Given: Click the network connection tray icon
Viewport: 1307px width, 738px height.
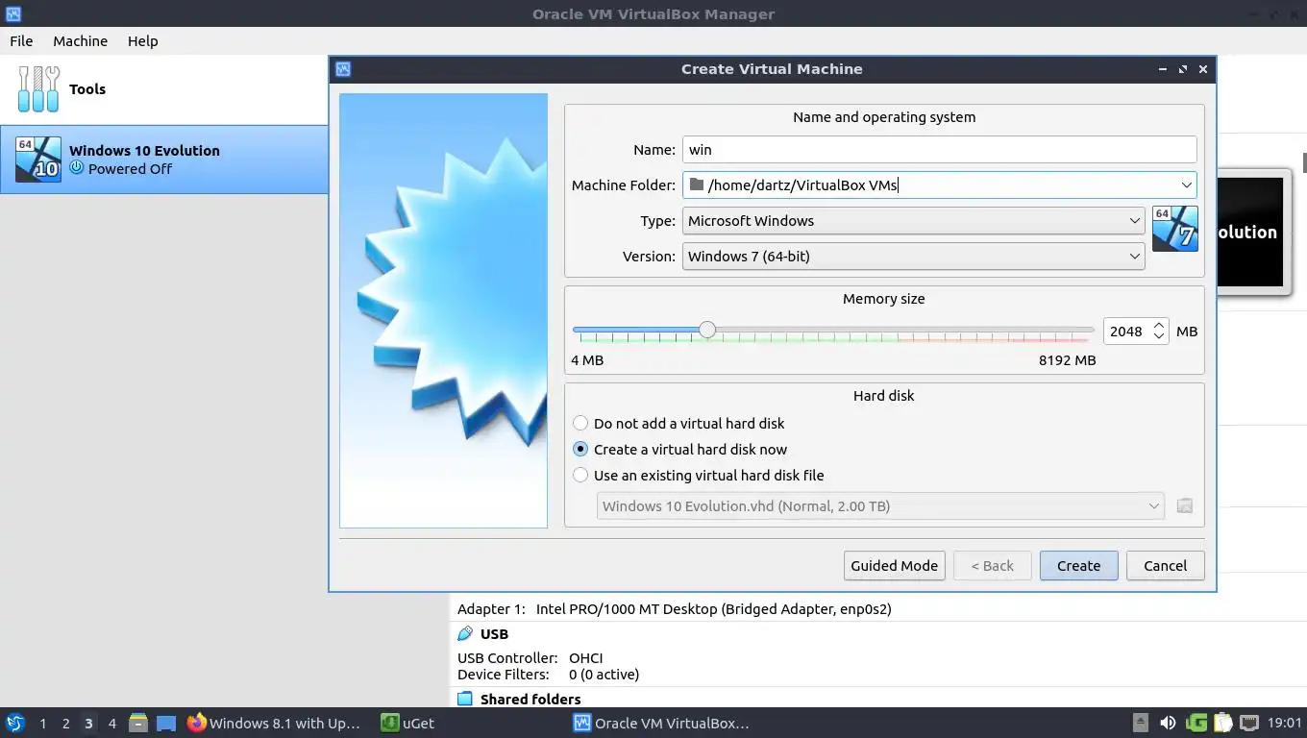Looking at the screenshot, I should pos(1249,723).
